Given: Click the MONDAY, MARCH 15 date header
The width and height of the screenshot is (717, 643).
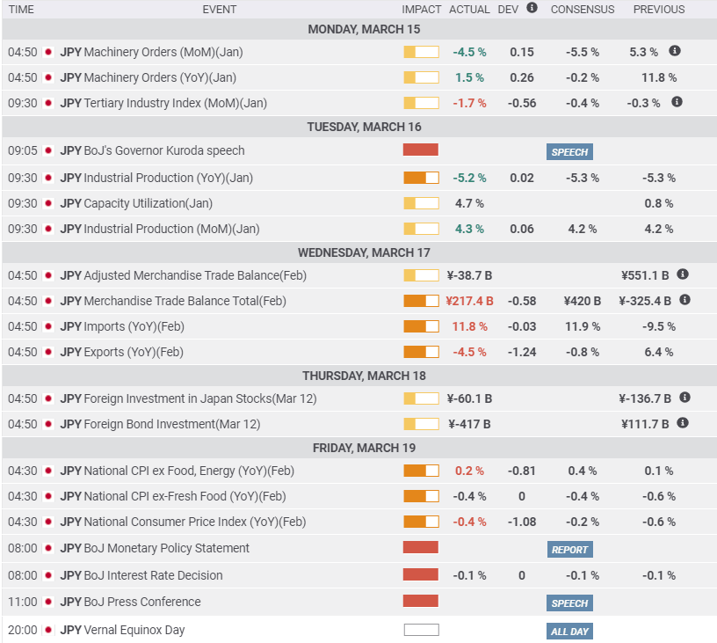Looking at the screenshot, I should (364, 29).
